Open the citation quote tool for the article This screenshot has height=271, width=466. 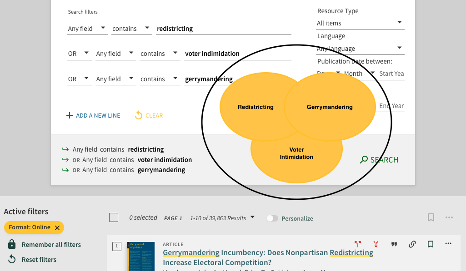(394, 244)
